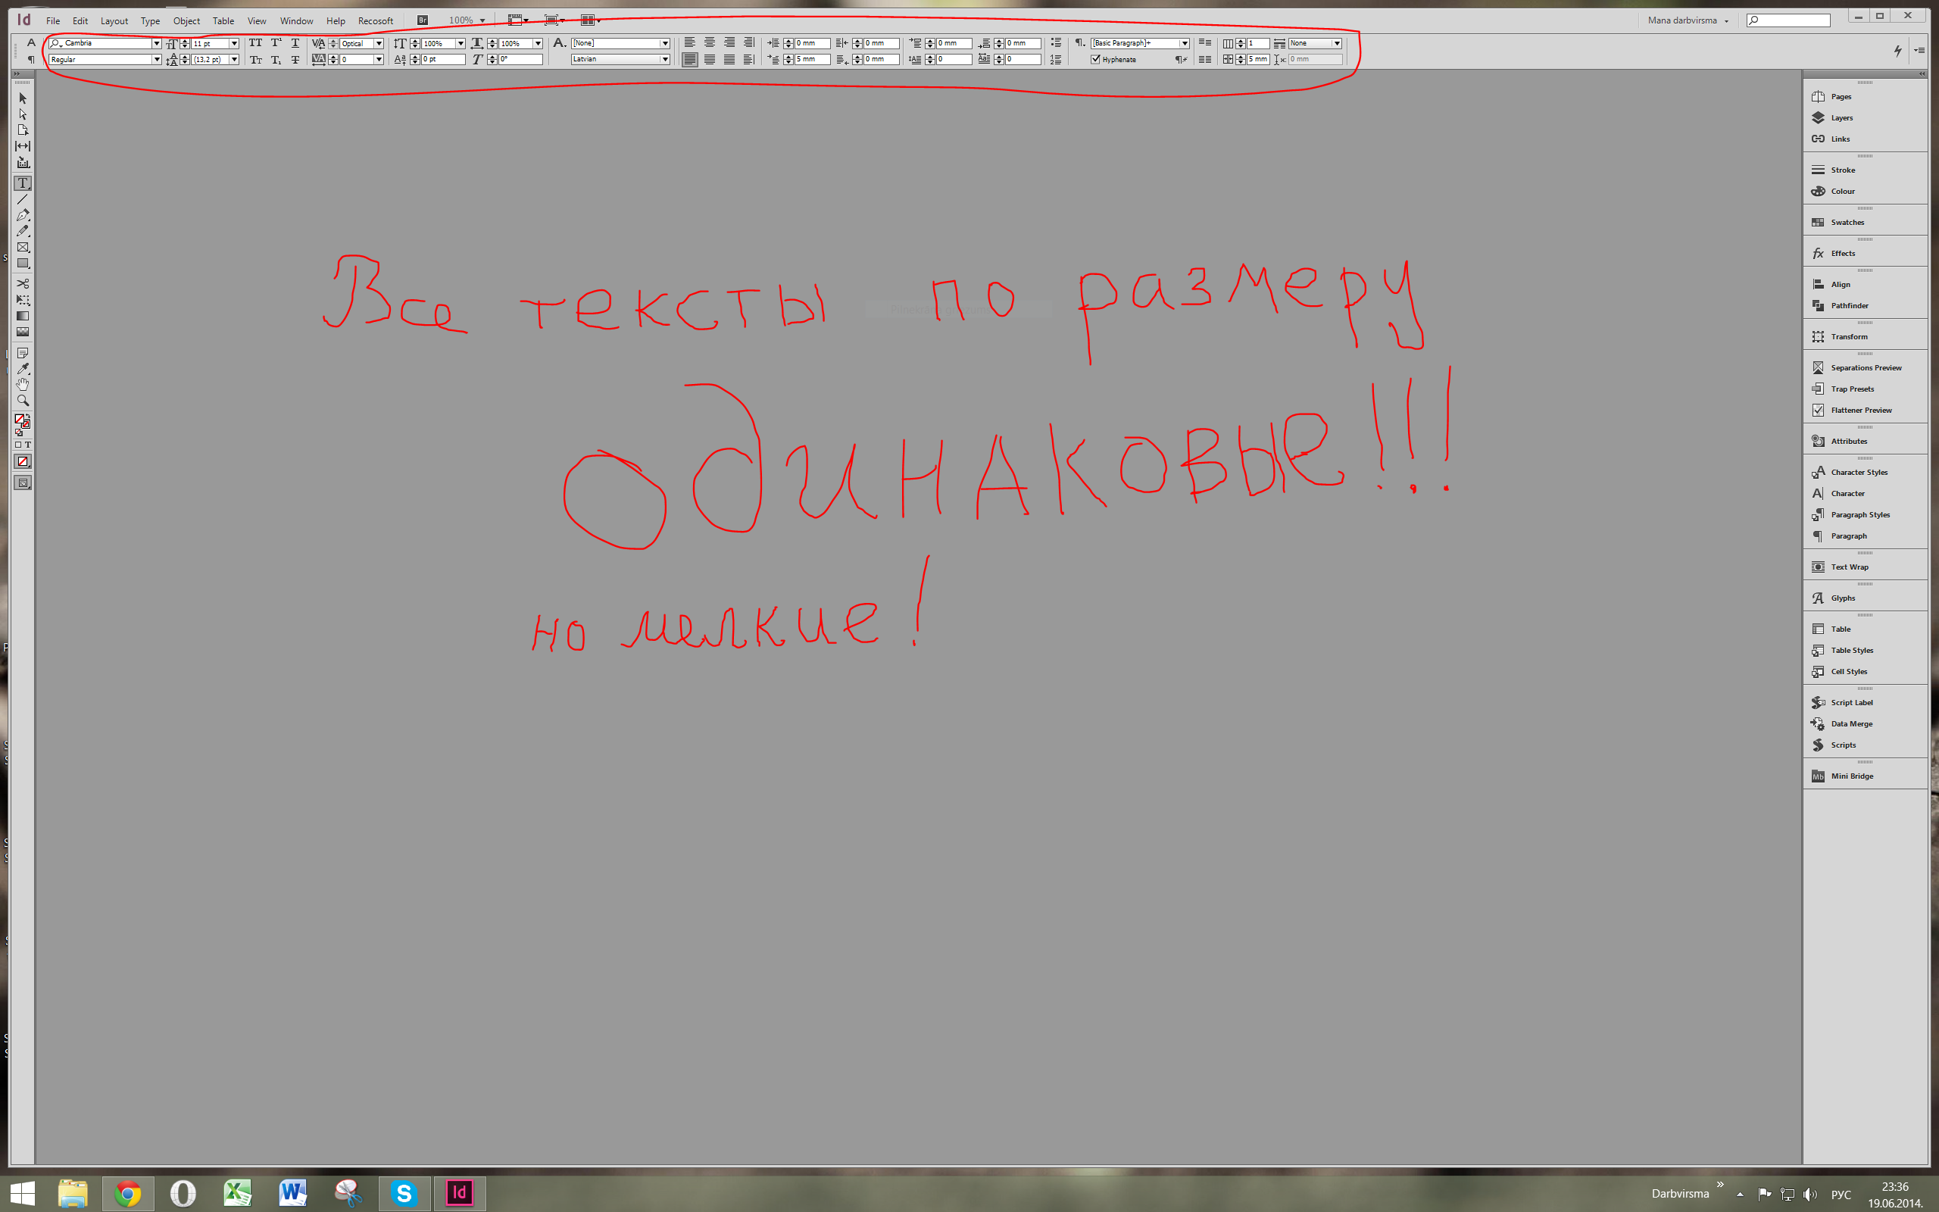
Task: Toggle the Hyphenate checkbox
Action: [x=1095, y=59]
